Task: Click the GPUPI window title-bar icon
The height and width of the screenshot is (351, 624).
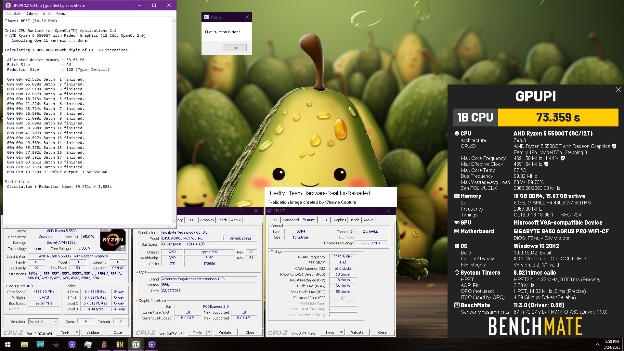Action: pyautogui.click(x=8, y=5)
